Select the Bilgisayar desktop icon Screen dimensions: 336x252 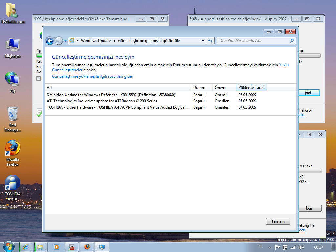(x=13, y=48)
